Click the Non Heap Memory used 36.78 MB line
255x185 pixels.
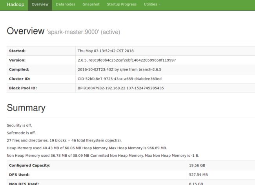pos(103,156)
